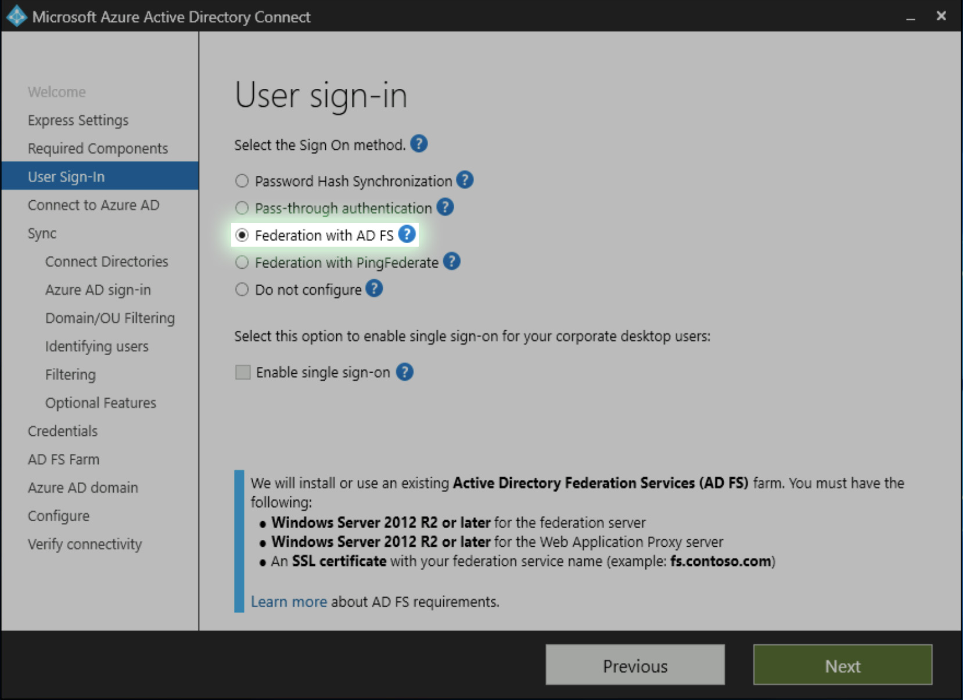Screen dimensions: 963x700
Task: Select the Do not configure option
Action: coord(242,289)
